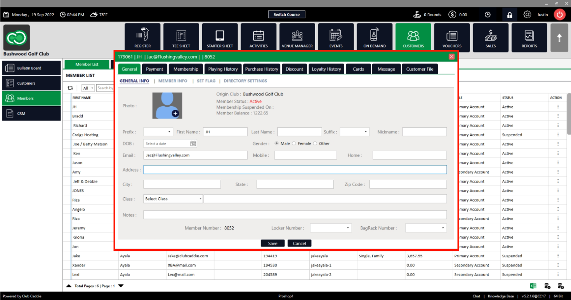Click the database download icon
571x300 pixels.
[547, 286]
